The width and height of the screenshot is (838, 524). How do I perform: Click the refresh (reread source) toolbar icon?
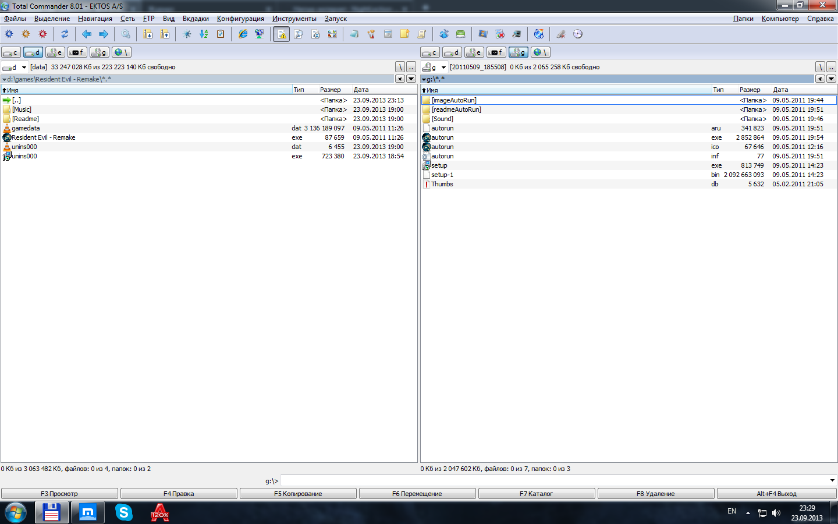65,34
